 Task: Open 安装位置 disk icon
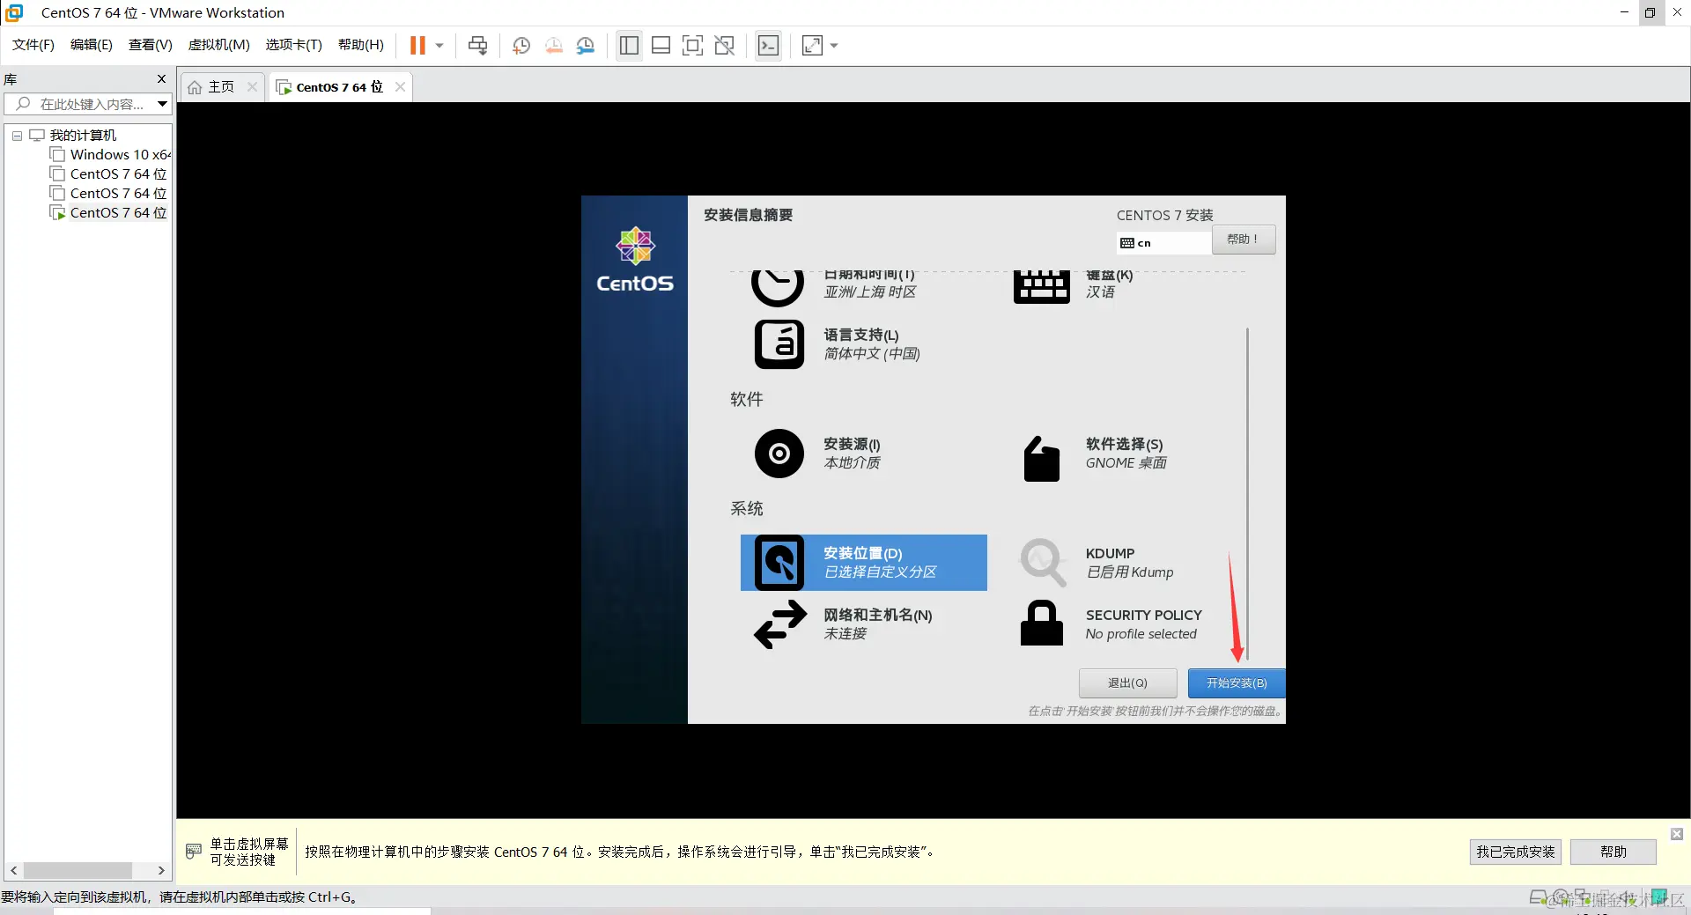coord(779,563)
